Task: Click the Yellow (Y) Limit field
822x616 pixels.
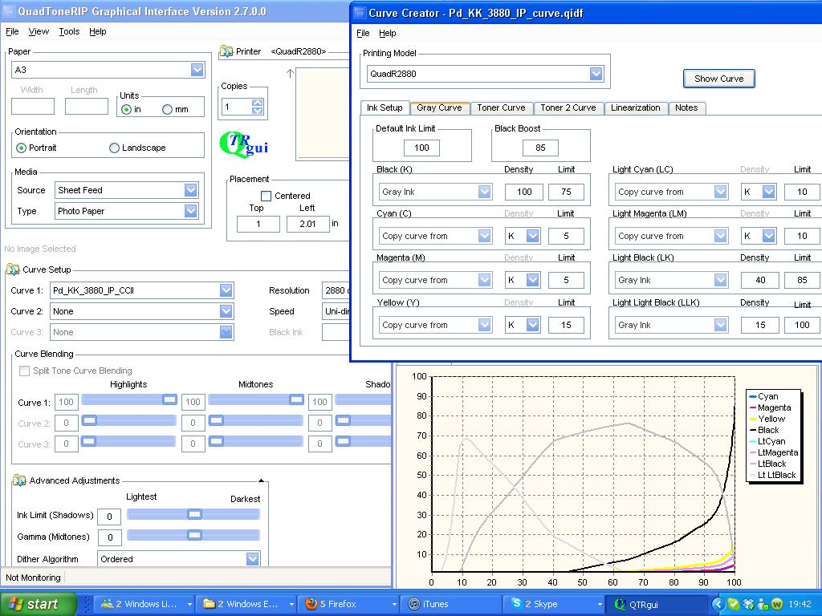Action: 566,325
